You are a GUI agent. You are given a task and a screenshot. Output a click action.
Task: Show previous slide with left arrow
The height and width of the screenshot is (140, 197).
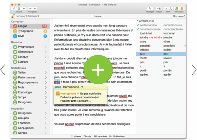(3, 70)
